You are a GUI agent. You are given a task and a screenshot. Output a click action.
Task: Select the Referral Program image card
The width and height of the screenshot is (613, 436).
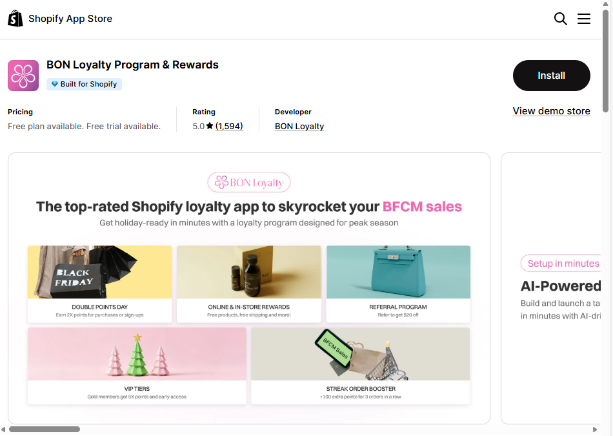(398, 283)
